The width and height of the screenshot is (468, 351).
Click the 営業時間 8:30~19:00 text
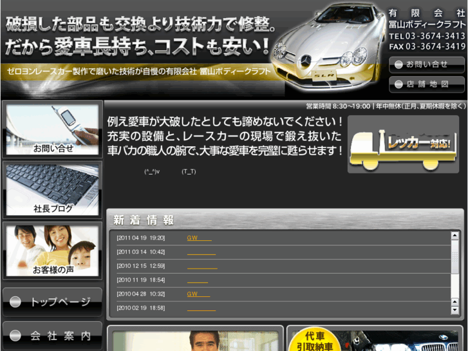[338, 106]
